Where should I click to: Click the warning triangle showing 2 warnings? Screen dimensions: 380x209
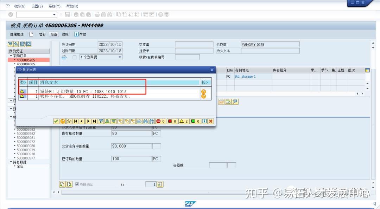pos(181,121)
